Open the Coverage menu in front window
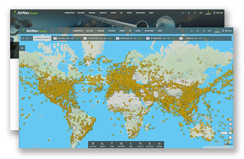244x159 pixels. (100, 31)
